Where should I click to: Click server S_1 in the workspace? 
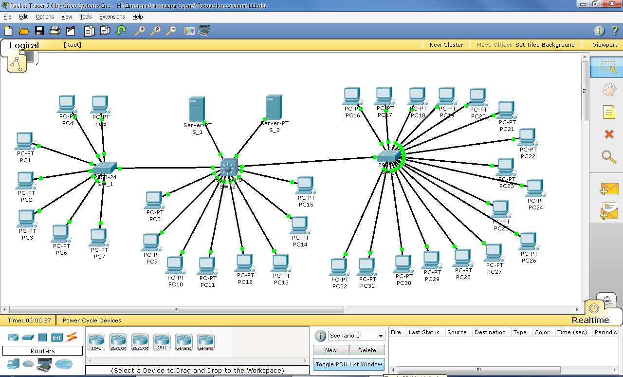point(197,110)
